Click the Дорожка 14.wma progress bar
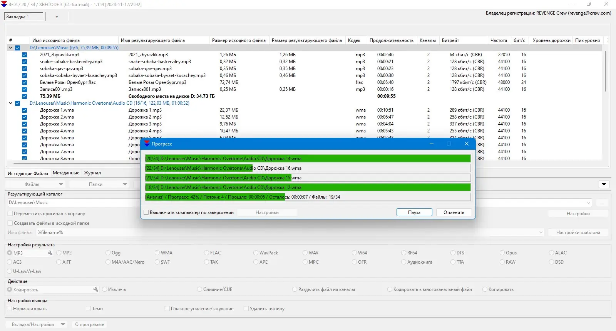616x331 pixels. [x=308, y=159]
